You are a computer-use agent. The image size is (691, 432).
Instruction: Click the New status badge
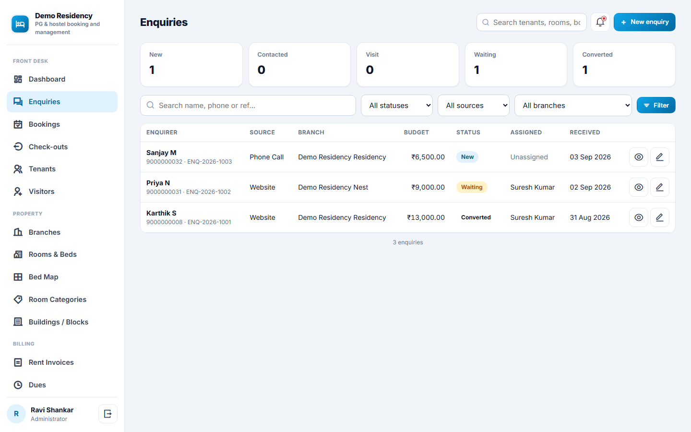point(467,157)
